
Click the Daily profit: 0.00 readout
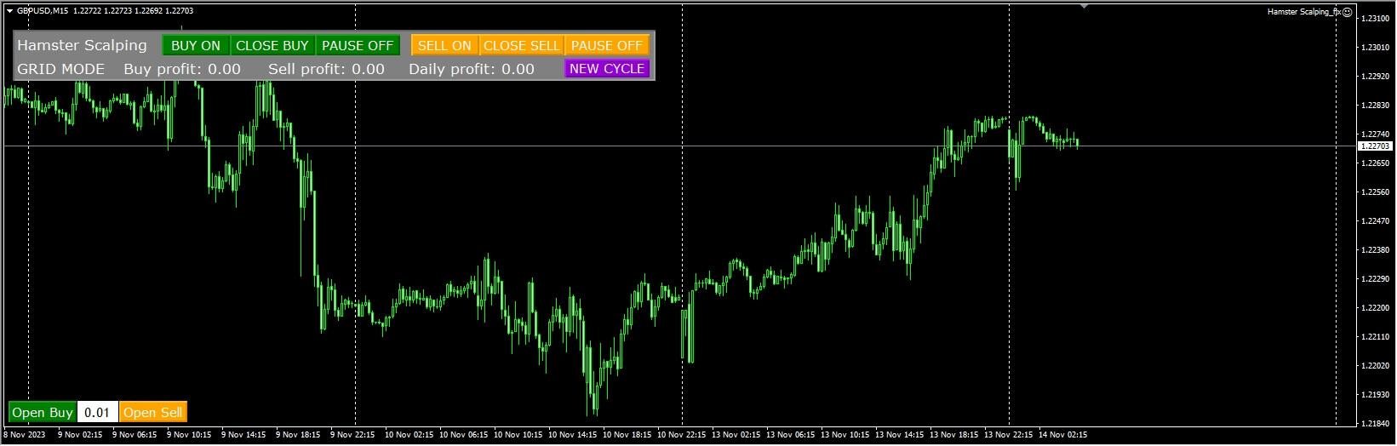pos(472,69)
